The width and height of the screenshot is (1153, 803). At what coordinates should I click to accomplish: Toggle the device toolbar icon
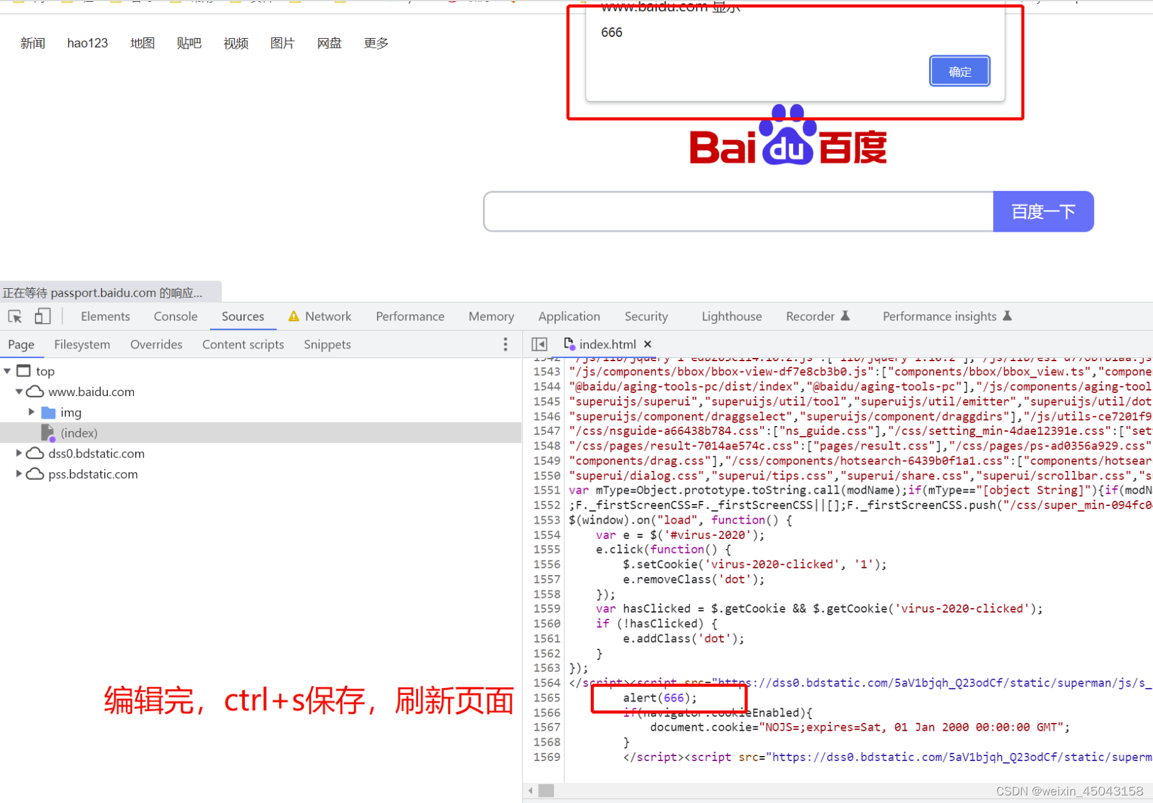pos(43,316)
